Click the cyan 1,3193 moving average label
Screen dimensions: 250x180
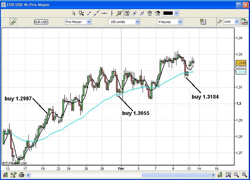pyautogui.click(x=241, y=72)
